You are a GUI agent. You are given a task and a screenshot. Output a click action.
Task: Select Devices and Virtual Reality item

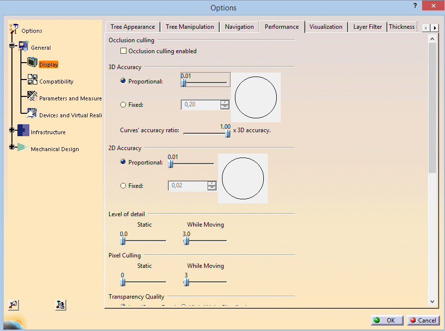click(x=70, y=115)
